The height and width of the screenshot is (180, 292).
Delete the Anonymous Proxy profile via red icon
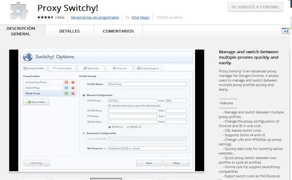(73, 82)
